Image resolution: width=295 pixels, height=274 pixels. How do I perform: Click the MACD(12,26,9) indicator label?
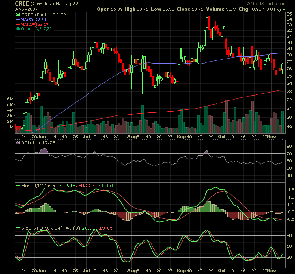(x=39, y=186)
